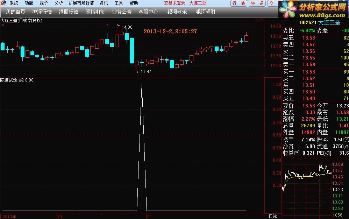The width and height of the screenshot is (349, 219).
Task: Click the large cyan drop candle after the peak
Action: [x=132, y=50]
